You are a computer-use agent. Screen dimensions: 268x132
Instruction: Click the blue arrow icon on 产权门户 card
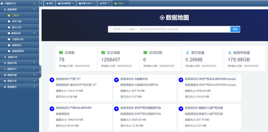pyautogui.click(x=52, y=80)
